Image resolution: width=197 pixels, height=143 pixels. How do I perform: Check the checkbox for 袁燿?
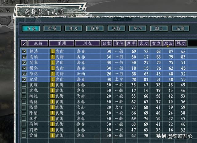pyautogui.click(x=24, y=85)
